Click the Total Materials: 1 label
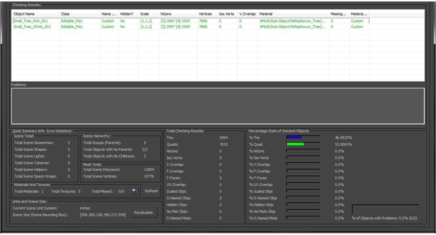Image resolution: width=436 pixels, height=235 pixels. (29, 192)
